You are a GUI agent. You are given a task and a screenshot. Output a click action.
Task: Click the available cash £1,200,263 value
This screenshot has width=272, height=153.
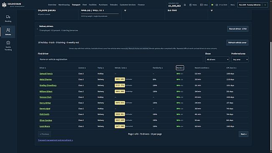click(x=175, y=6)
